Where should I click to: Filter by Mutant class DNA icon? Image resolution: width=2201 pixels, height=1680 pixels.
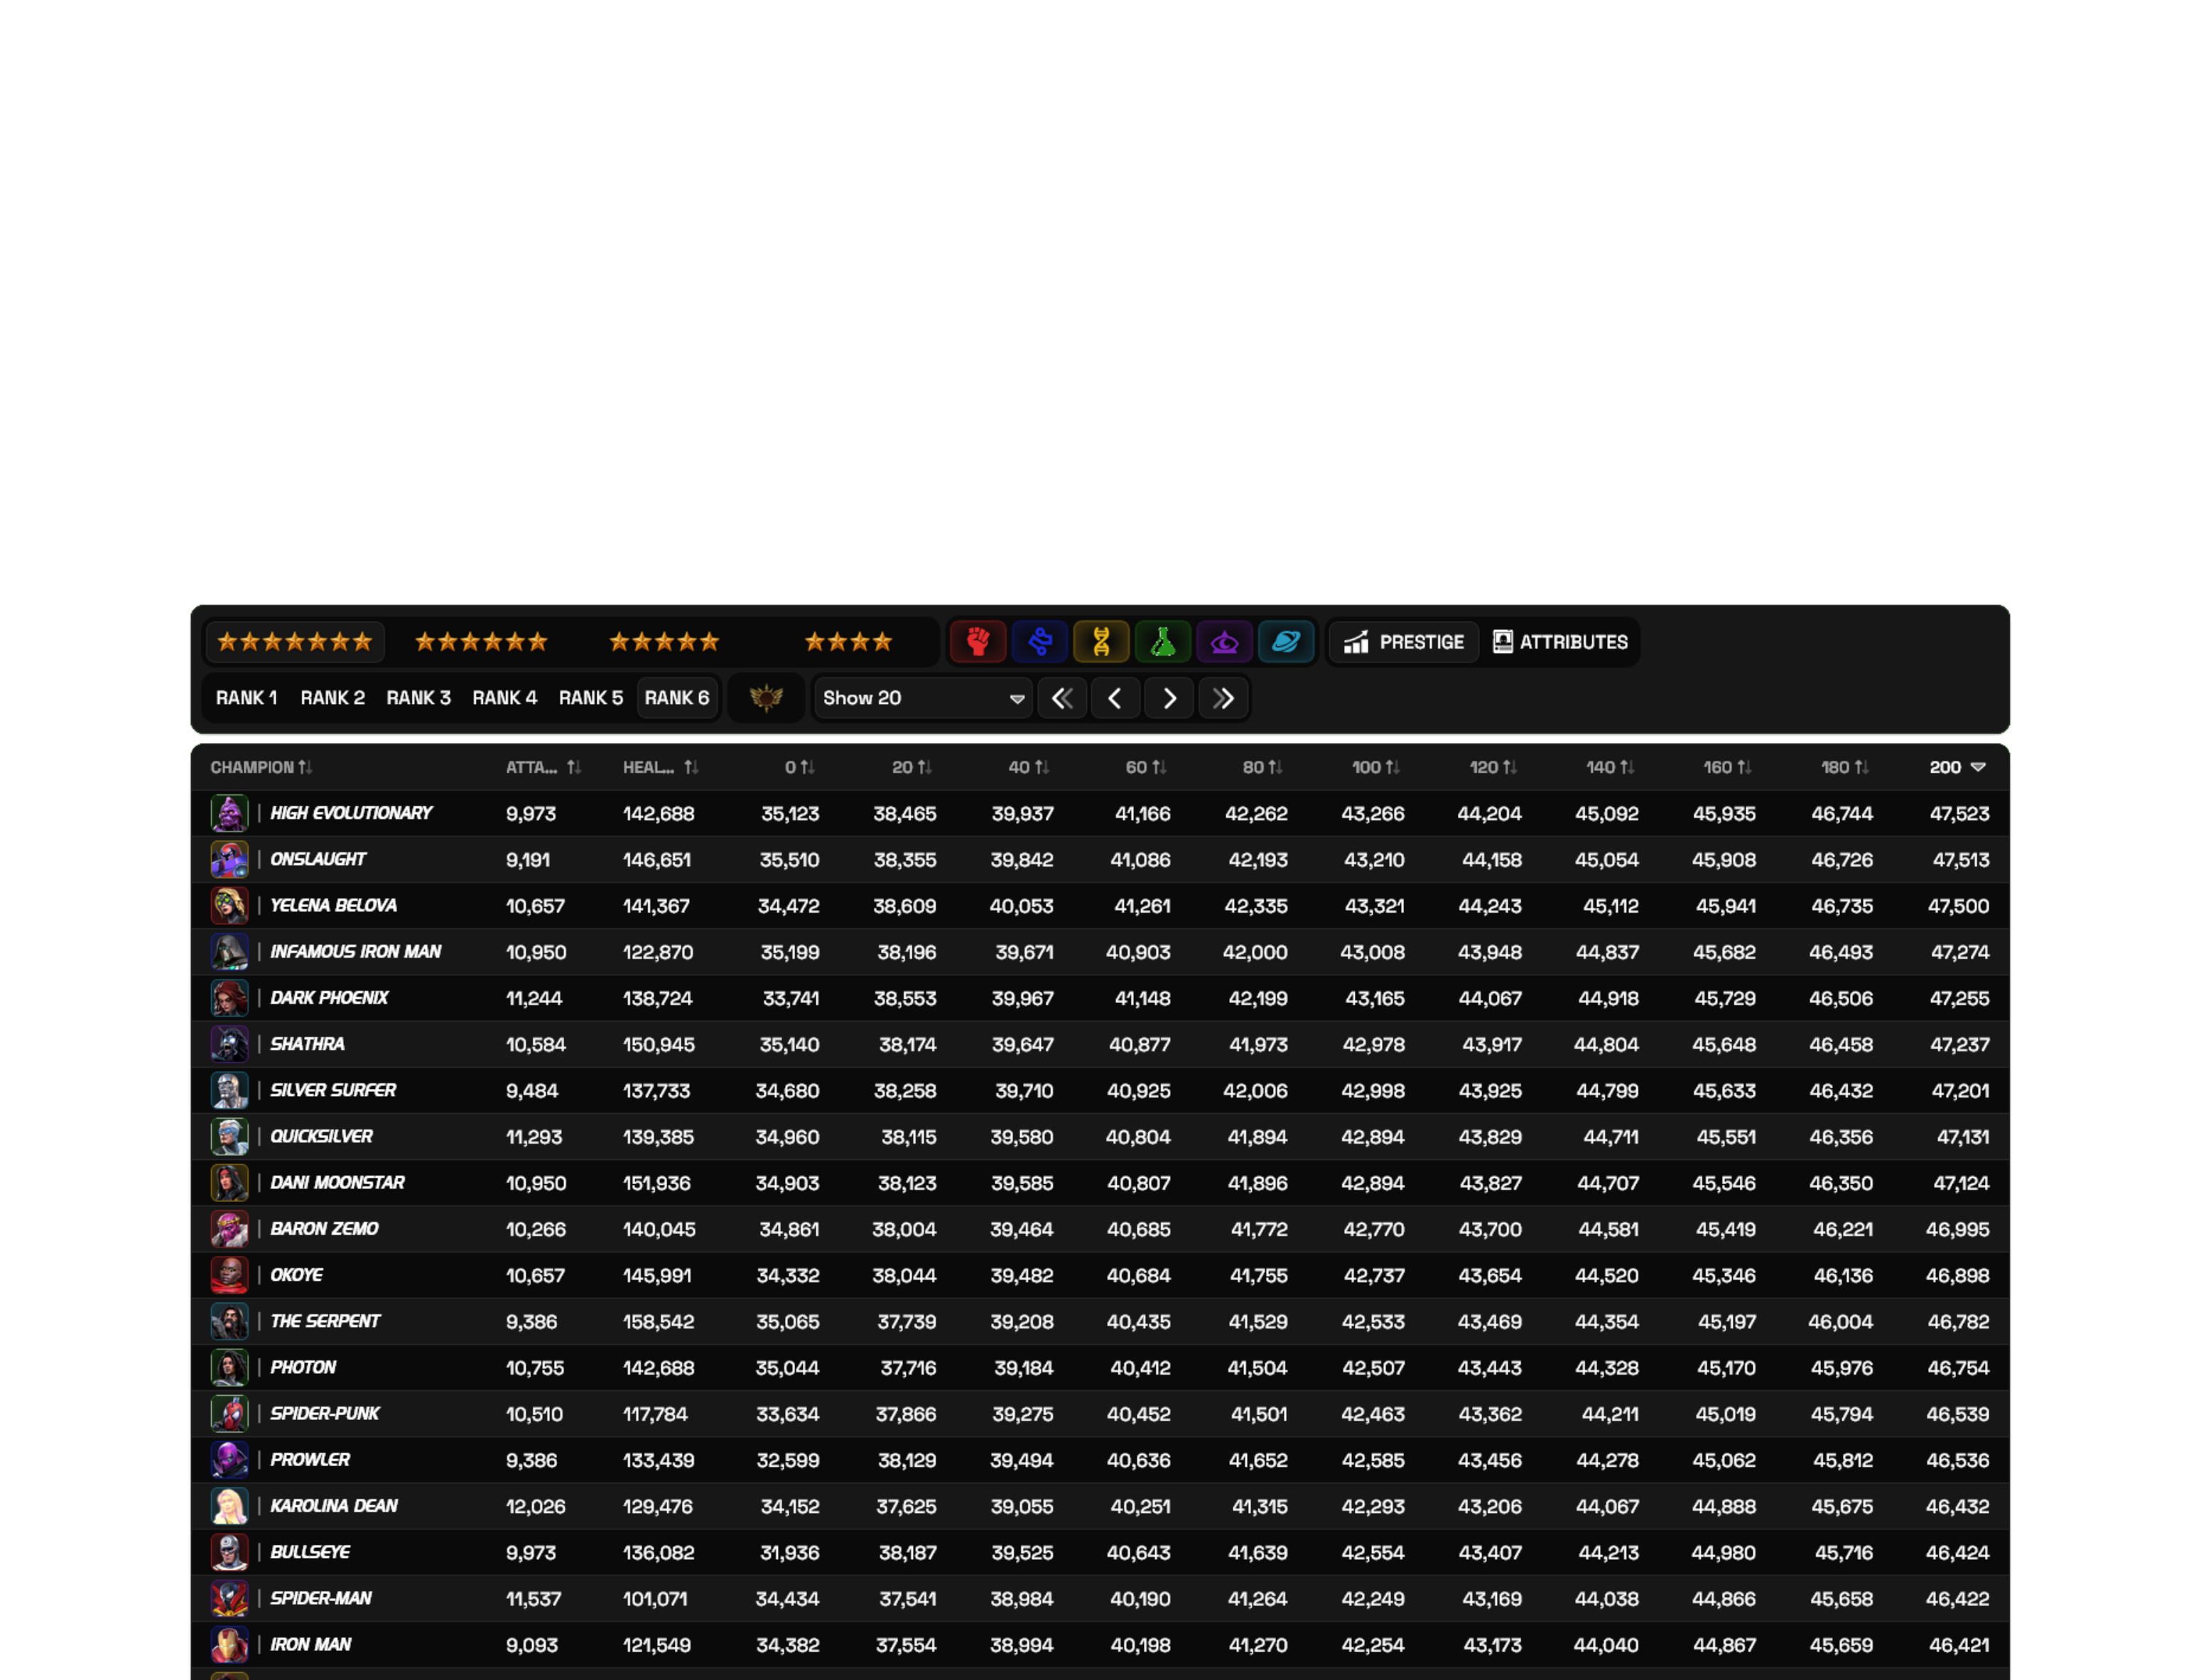tap(1100, 642)
